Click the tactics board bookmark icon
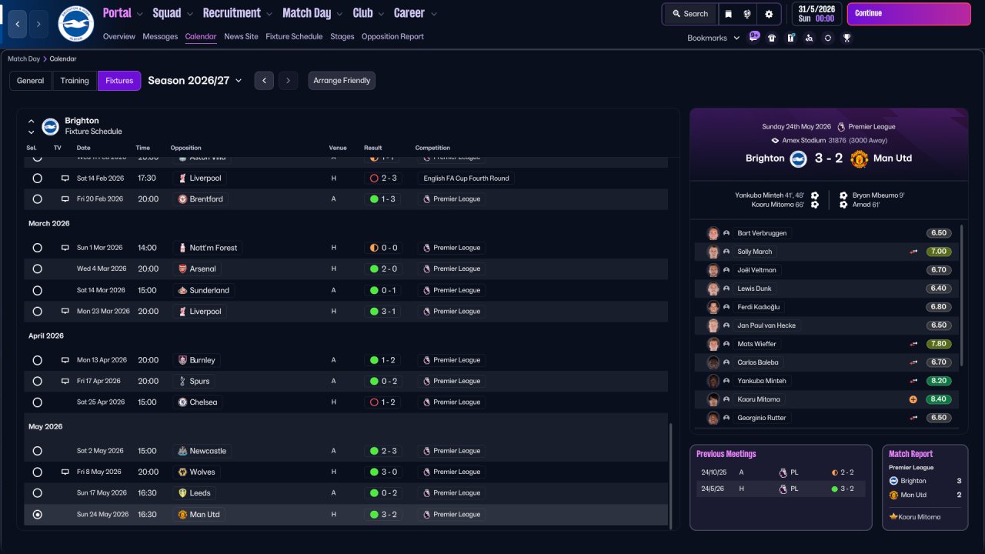 [790, 38]
